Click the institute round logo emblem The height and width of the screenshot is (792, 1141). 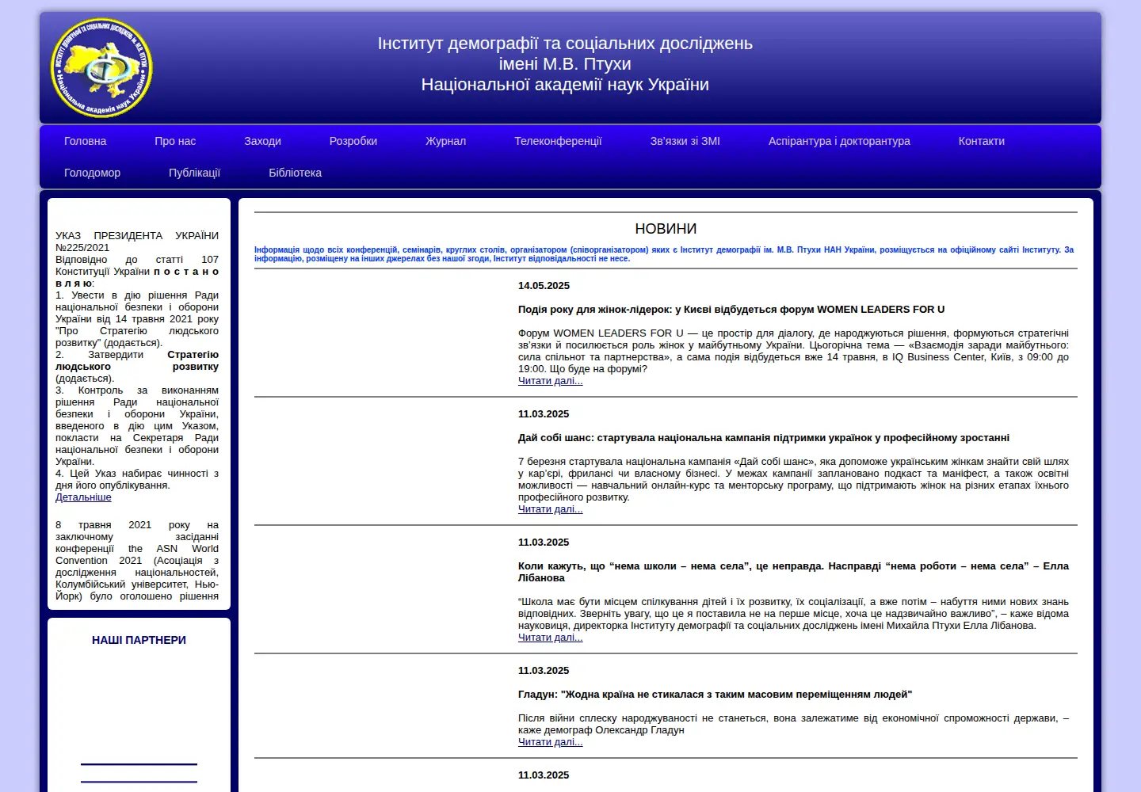coord(101,68)
